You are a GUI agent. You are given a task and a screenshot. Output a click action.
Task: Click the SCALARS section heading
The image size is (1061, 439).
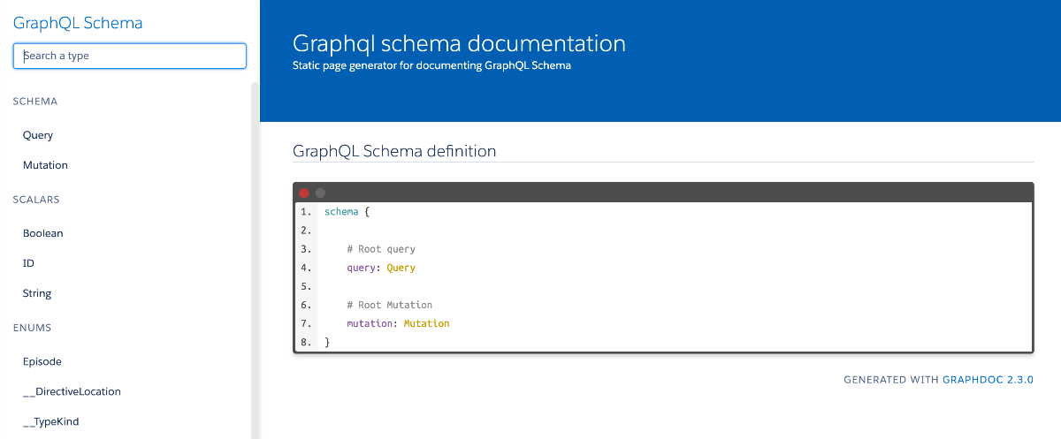36,200
